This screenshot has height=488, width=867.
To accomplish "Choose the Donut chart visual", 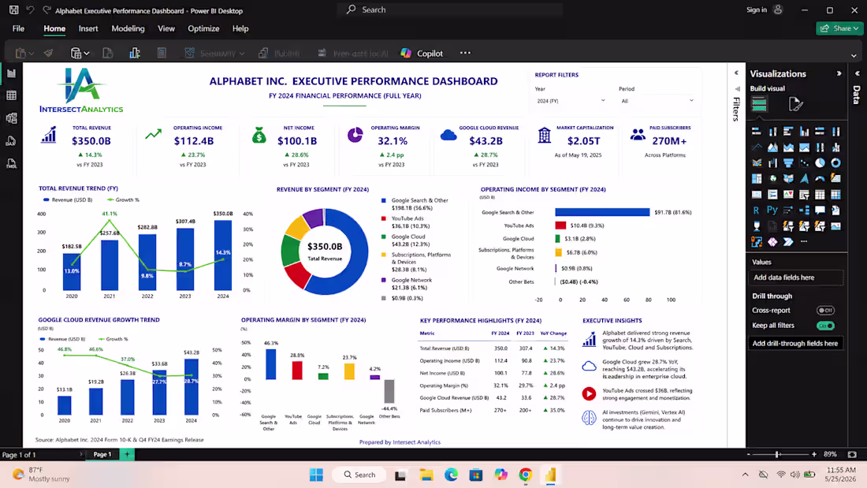I will [835, 163].
